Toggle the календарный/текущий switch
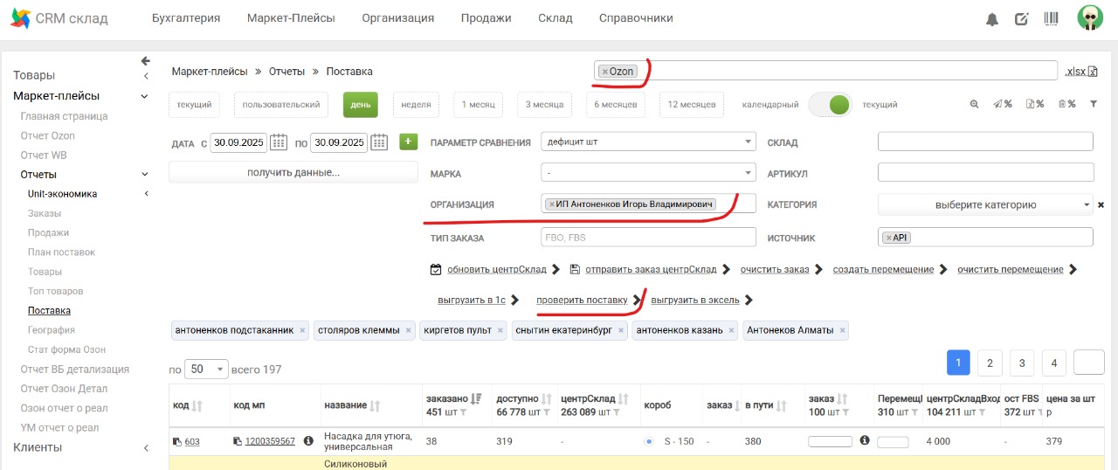The image size is (1118, 470). (x=830, y=105)
